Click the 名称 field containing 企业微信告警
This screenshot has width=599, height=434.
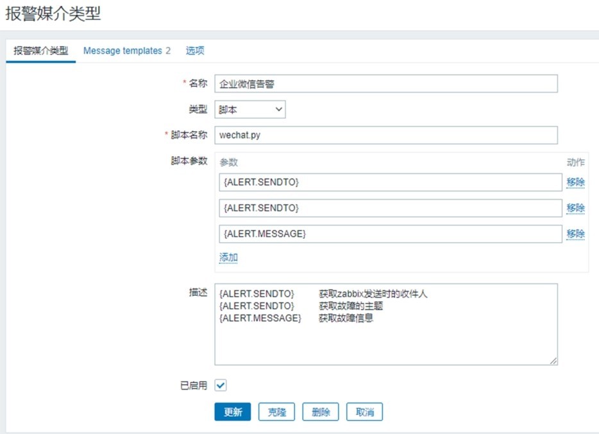[x=385, y=83]
